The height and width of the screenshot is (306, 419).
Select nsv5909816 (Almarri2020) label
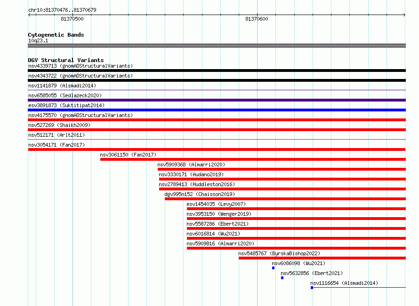coord(220,243)
